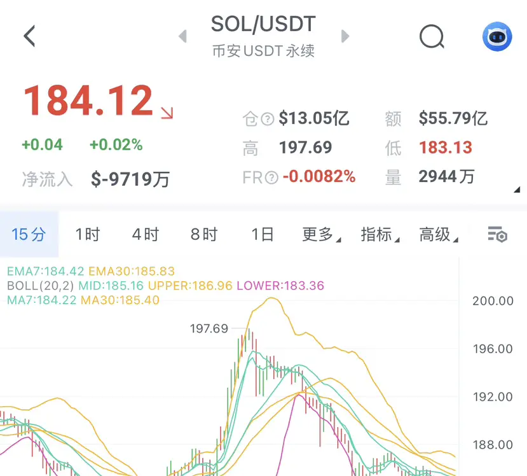Viewport: 527px width, 476px height.
Task: Tap the +0.04 price change
Action: 42,144
